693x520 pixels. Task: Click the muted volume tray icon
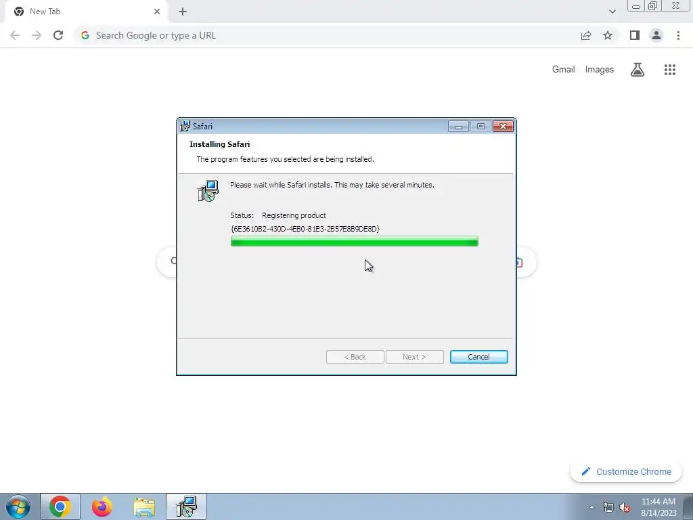625,508
